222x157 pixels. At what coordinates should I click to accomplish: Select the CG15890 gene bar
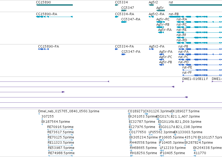click(x=54, y=5)
